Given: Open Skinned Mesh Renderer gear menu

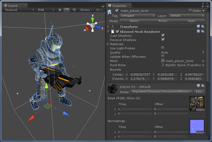Looking at the screenshot, I should tap(203, 31).
